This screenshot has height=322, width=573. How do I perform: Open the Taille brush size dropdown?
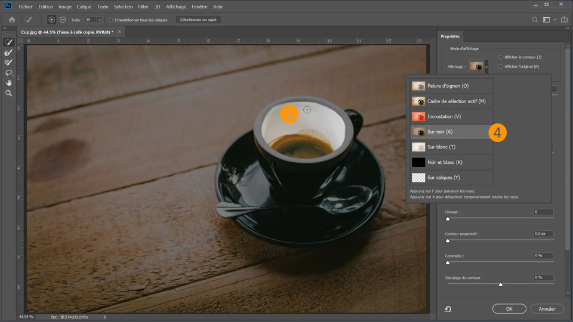(x=99, y=20)
